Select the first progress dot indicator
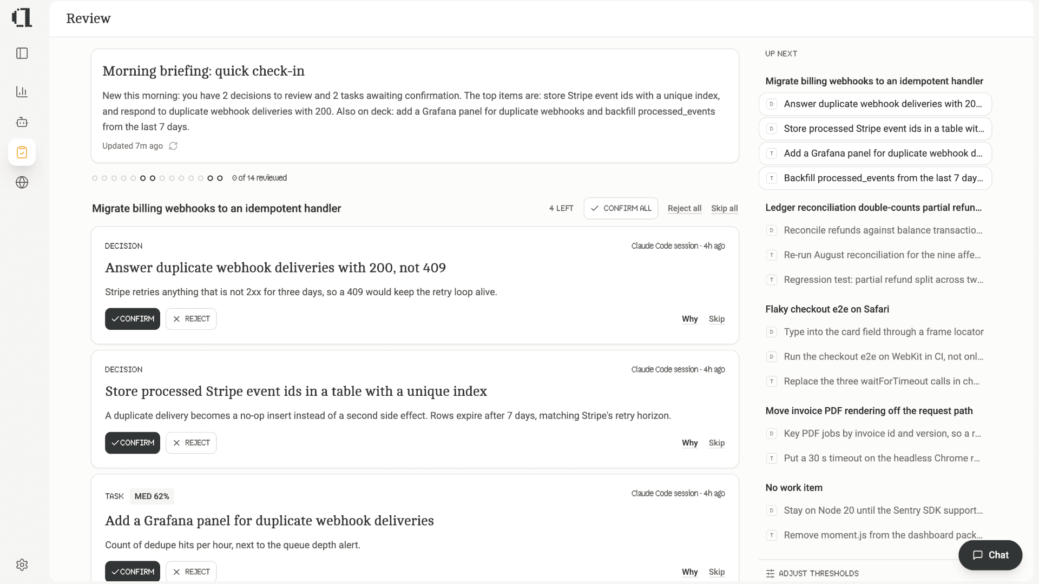1039x584 pixels. click(x=95, y=178)
